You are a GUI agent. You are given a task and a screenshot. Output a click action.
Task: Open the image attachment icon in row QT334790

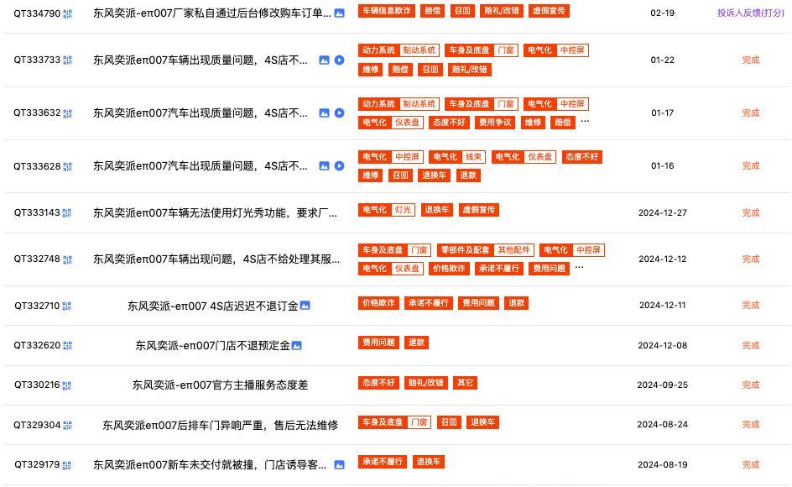[x=340, y=13]
